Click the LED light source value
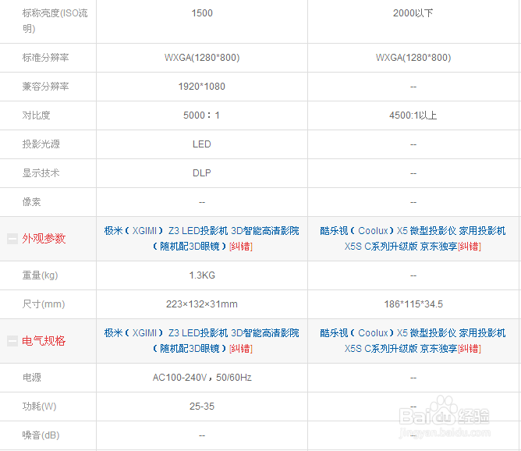521x451 pixels. 202,144
